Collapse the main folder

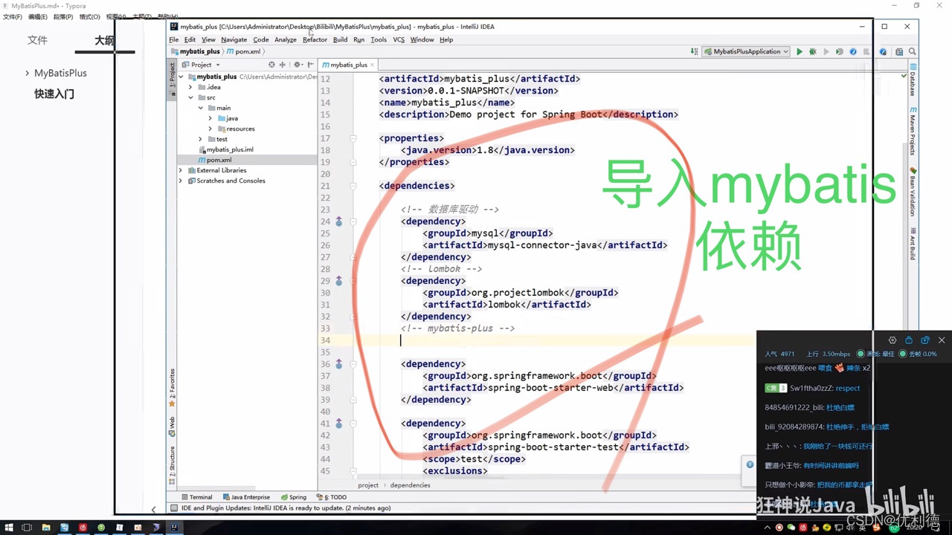pos(200,108)
